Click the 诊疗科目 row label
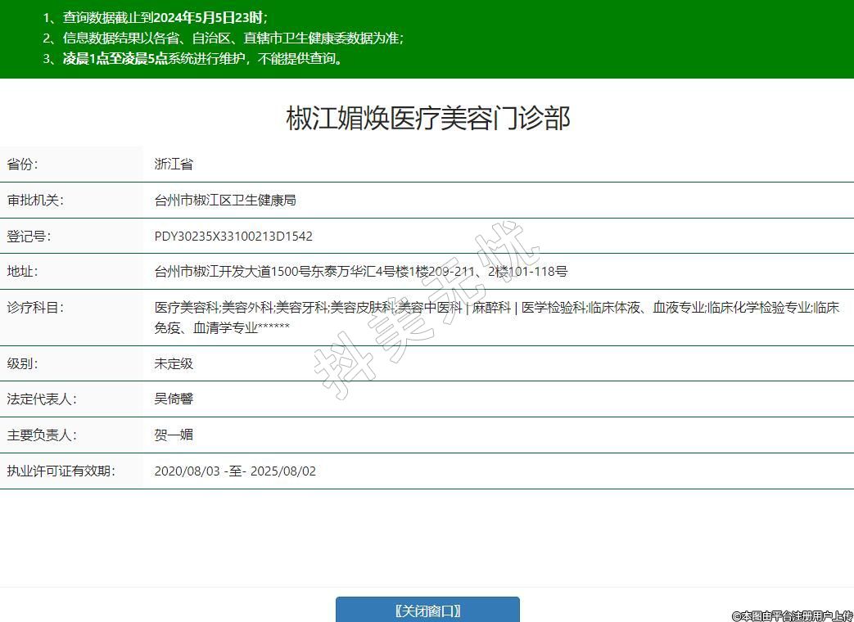The height and width of the screenshot is (622, 854). click(35, 308)
